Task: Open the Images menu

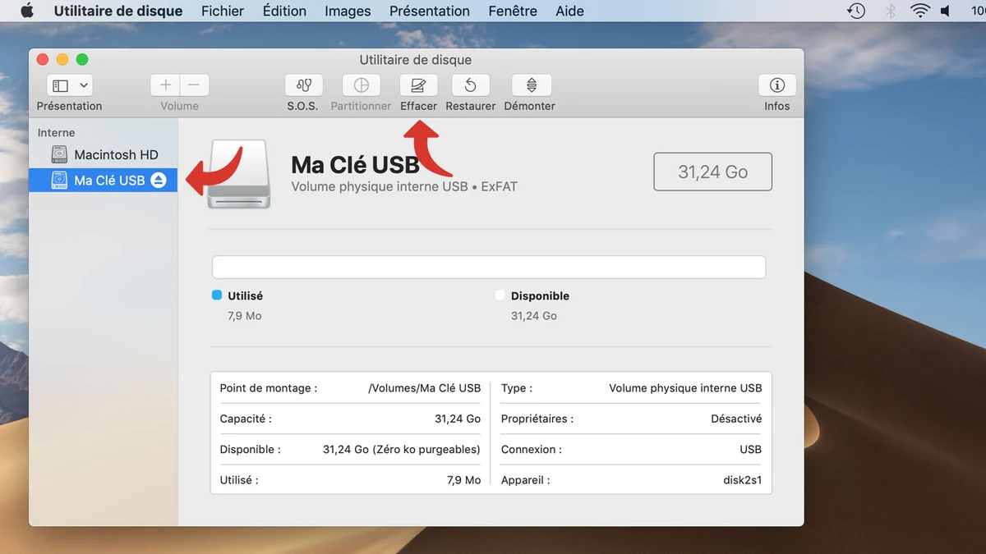Action: (x=348, y=11)
